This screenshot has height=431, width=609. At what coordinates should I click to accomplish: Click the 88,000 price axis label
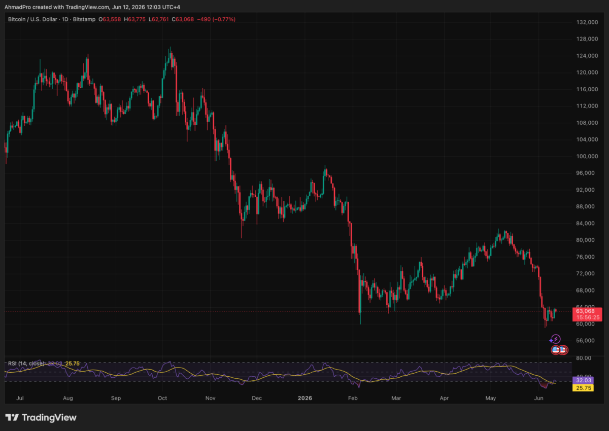pos(585,206)
